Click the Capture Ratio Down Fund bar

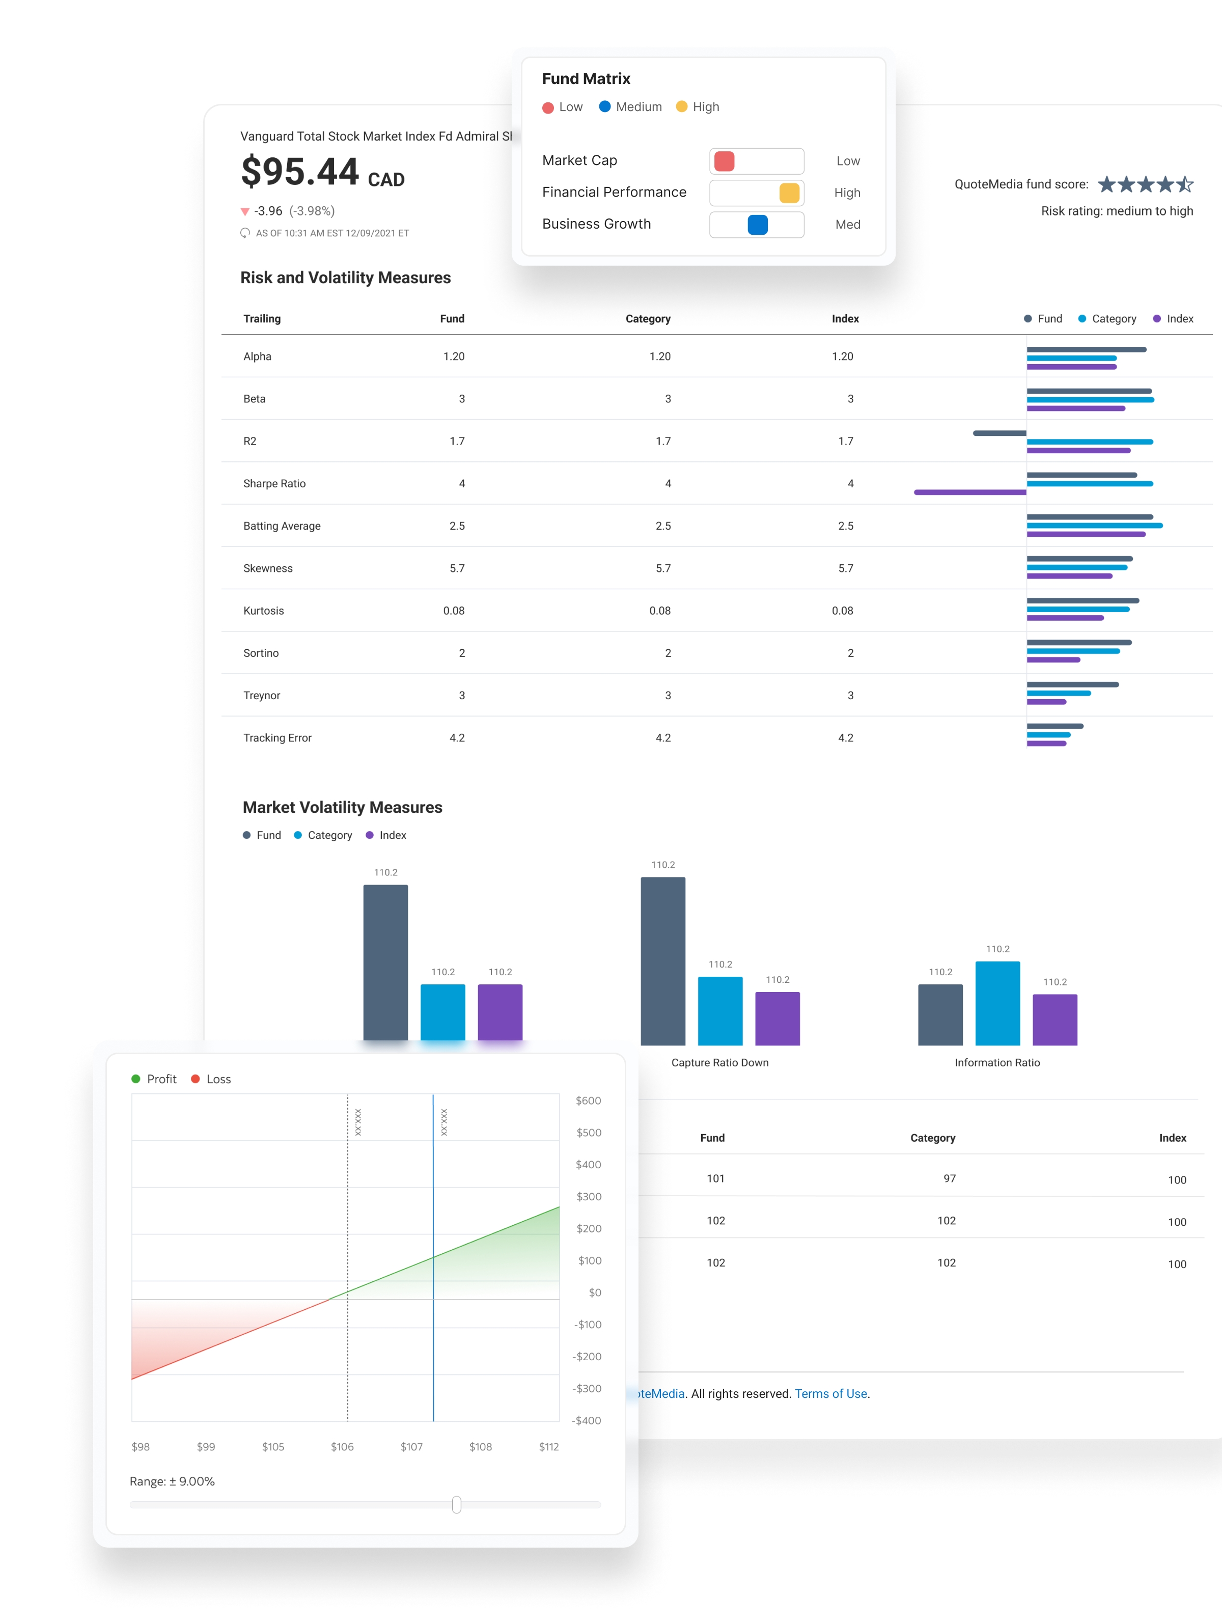click(x=663, y=962)
